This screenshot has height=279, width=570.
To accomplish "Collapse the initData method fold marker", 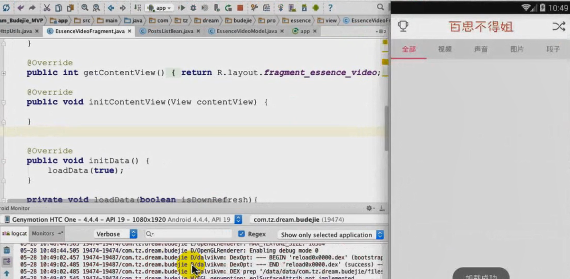I will (x=4, y=160).
